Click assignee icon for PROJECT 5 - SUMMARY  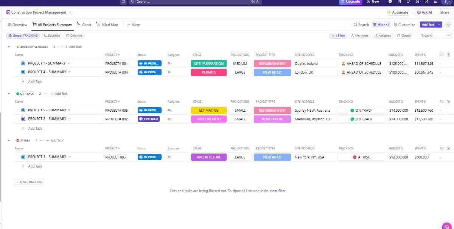(x=169, y=111)
